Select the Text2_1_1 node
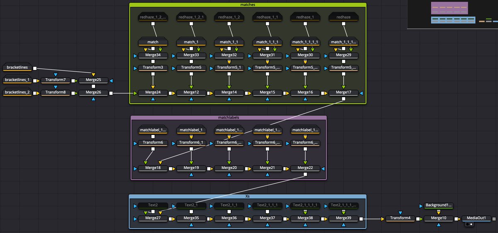498x233 pixels. tap(229, 205)
